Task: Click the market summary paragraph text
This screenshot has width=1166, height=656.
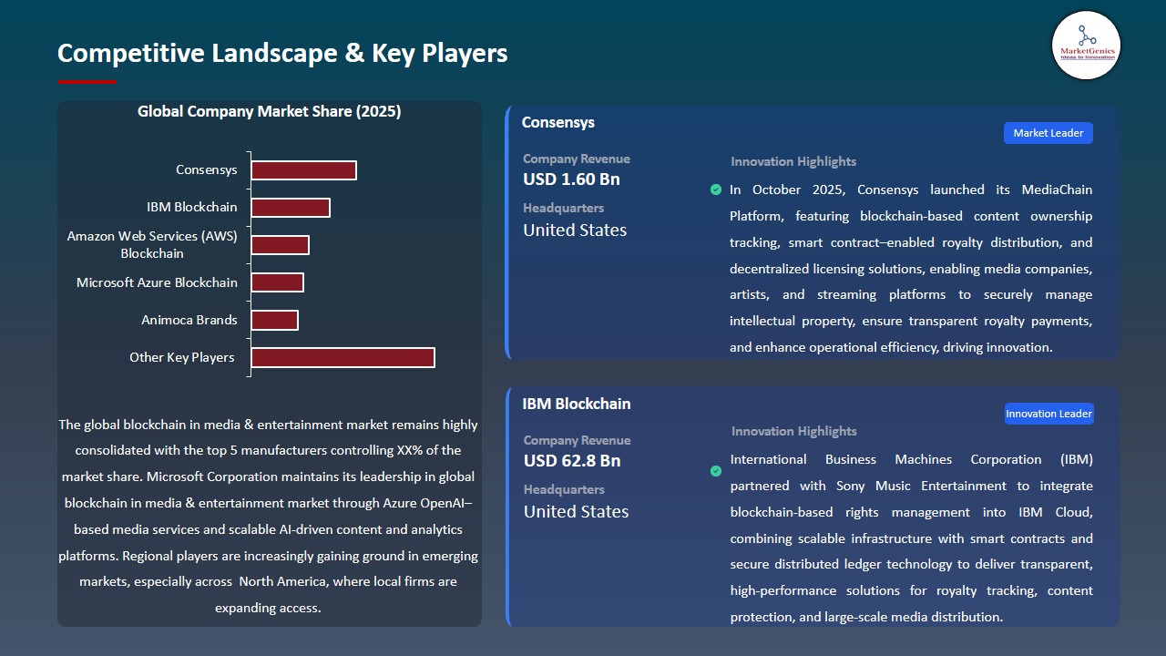Action: point(269,516)
